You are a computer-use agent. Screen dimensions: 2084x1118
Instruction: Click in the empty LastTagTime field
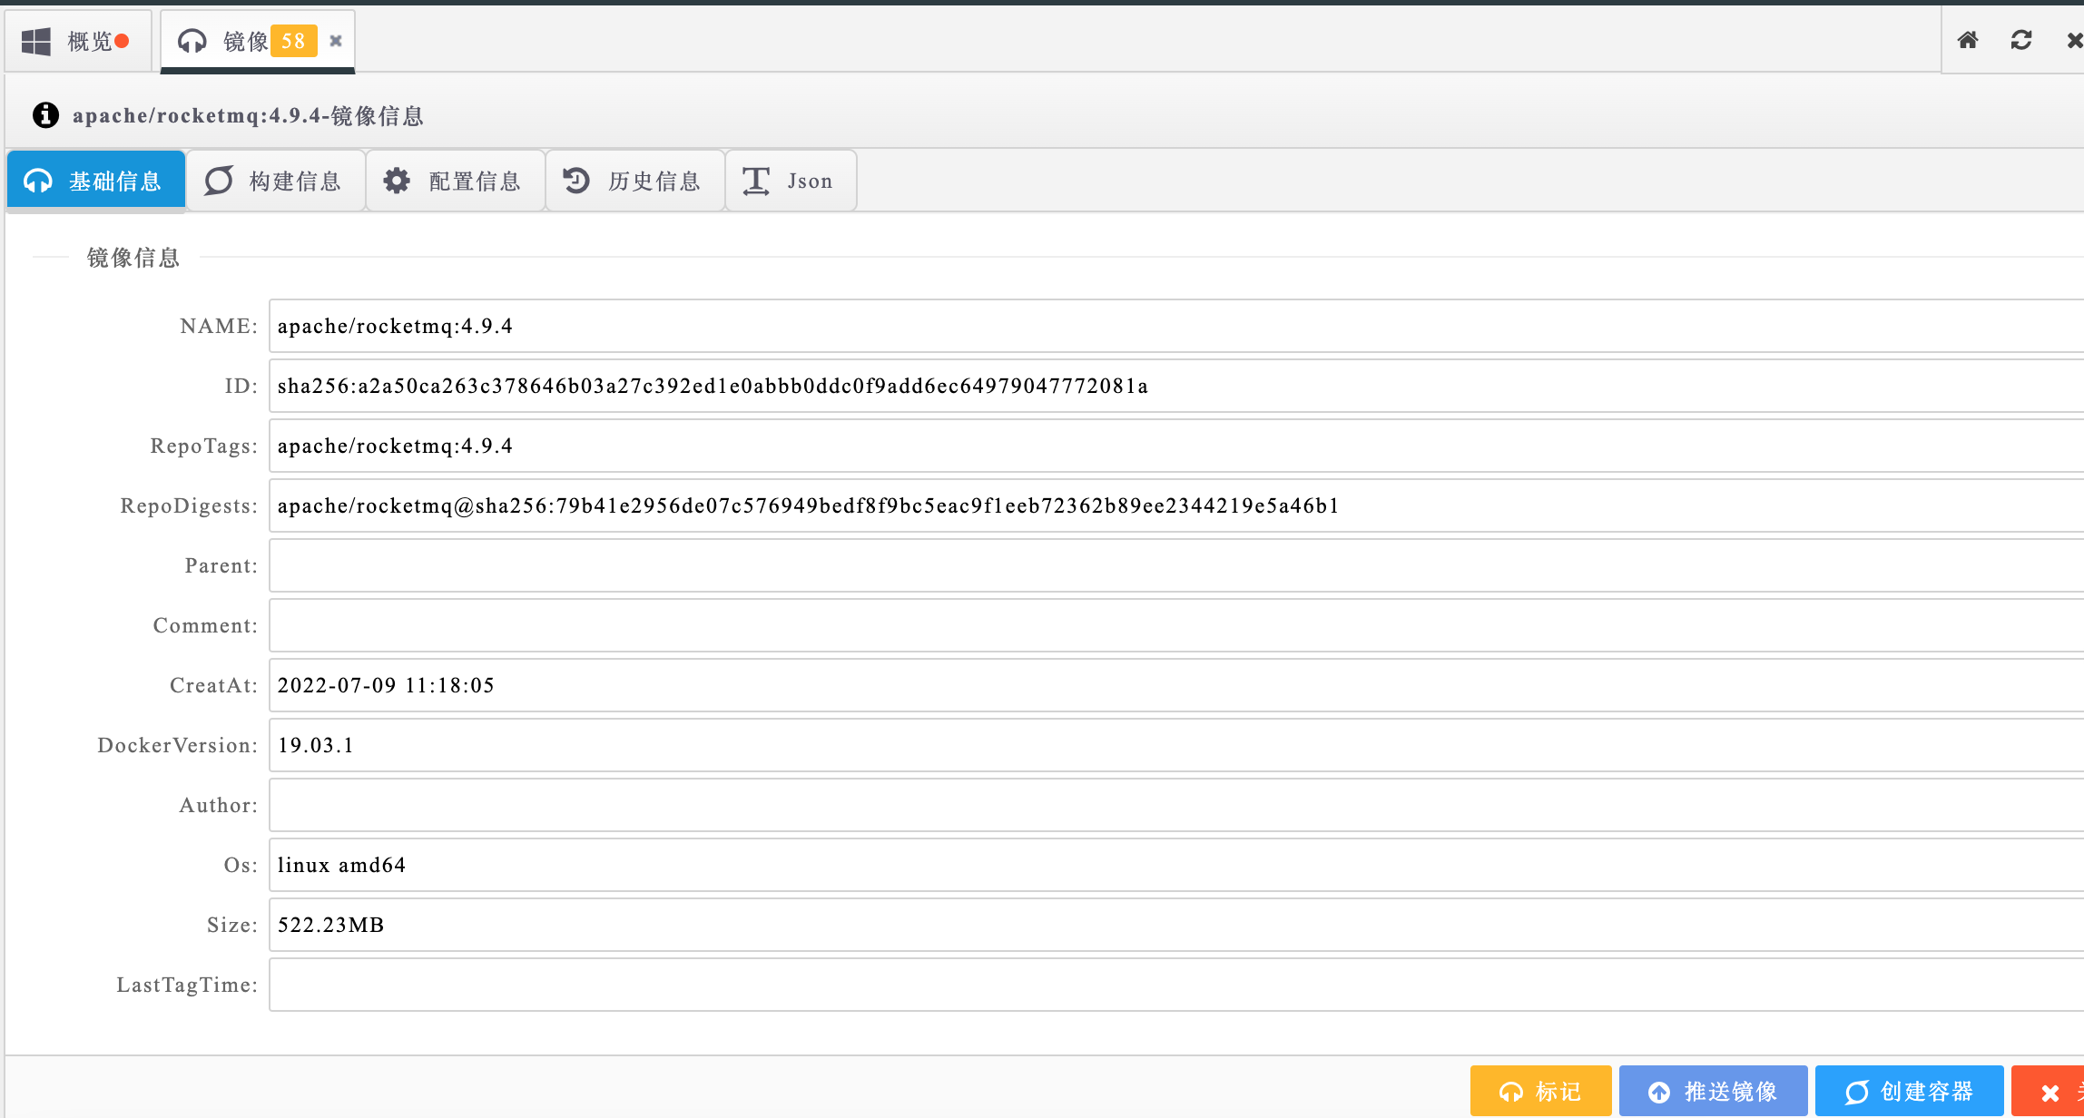click(x=1176, y=985)
